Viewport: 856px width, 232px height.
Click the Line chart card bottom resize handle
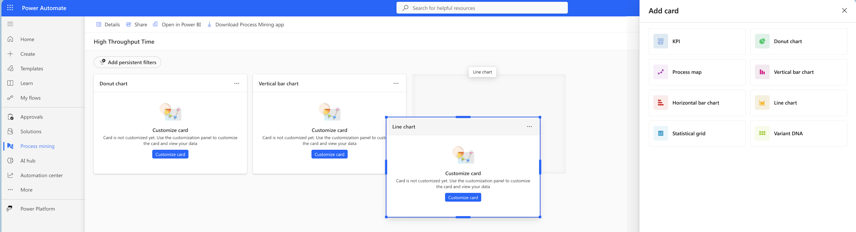point(463,217)
